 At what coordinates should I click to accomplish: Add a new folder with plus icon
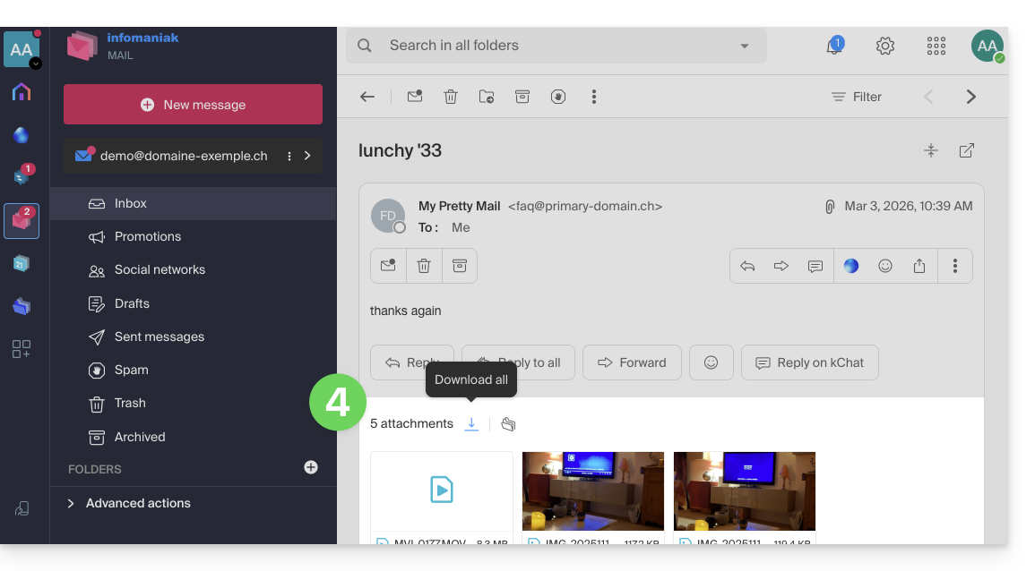pyautogui.click(x=311, y=467)
